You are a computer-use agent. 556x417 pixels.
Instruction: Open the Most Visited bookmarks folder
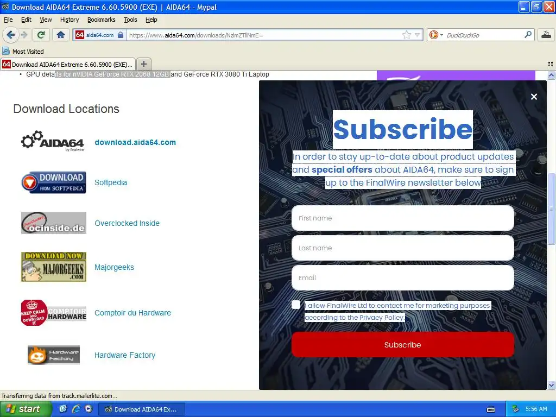tap(23, 52)
